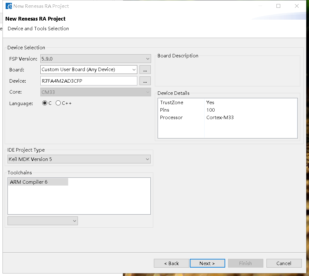Image resolution: width=309 pixels, height=276 pixels.
Task: Browse devices with the ellipsis button beside Device
Action: (145, 81)
